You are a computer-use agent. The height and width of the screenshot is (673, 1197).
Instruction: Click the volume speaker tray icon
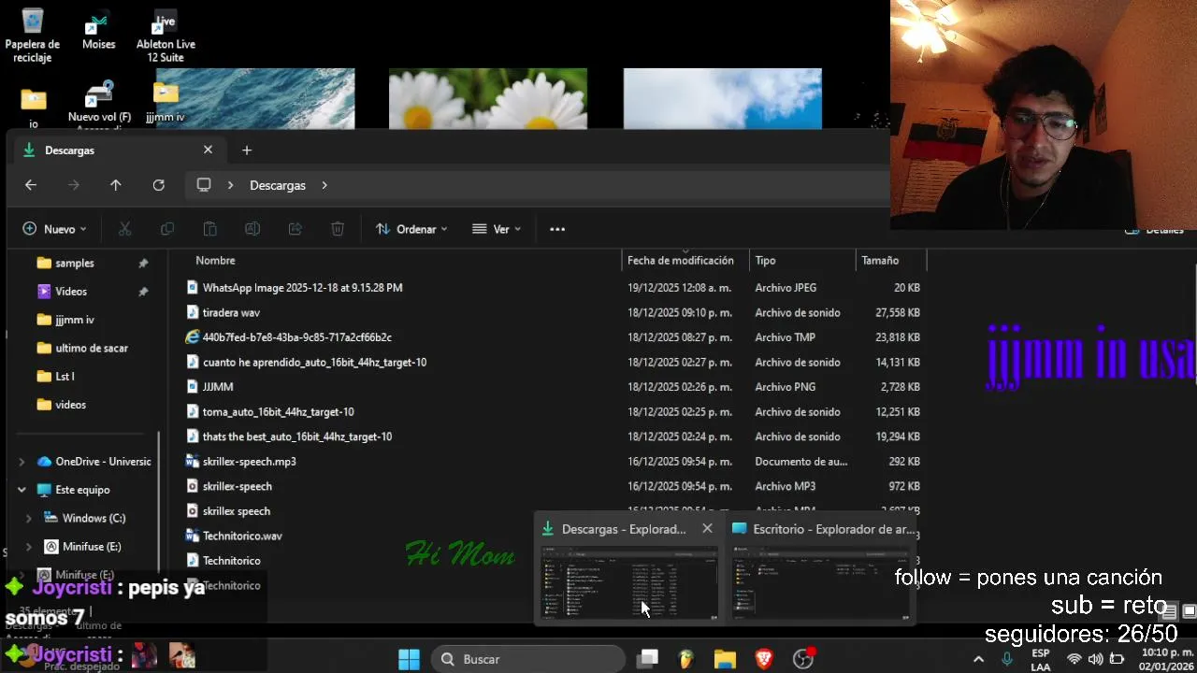click(1095, 659)
